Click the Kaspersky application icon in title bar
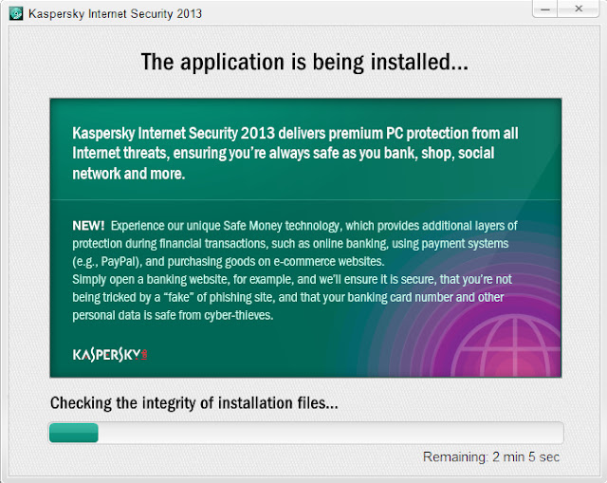Viewport: 607px width, 483px height. (x=16, y=13)
